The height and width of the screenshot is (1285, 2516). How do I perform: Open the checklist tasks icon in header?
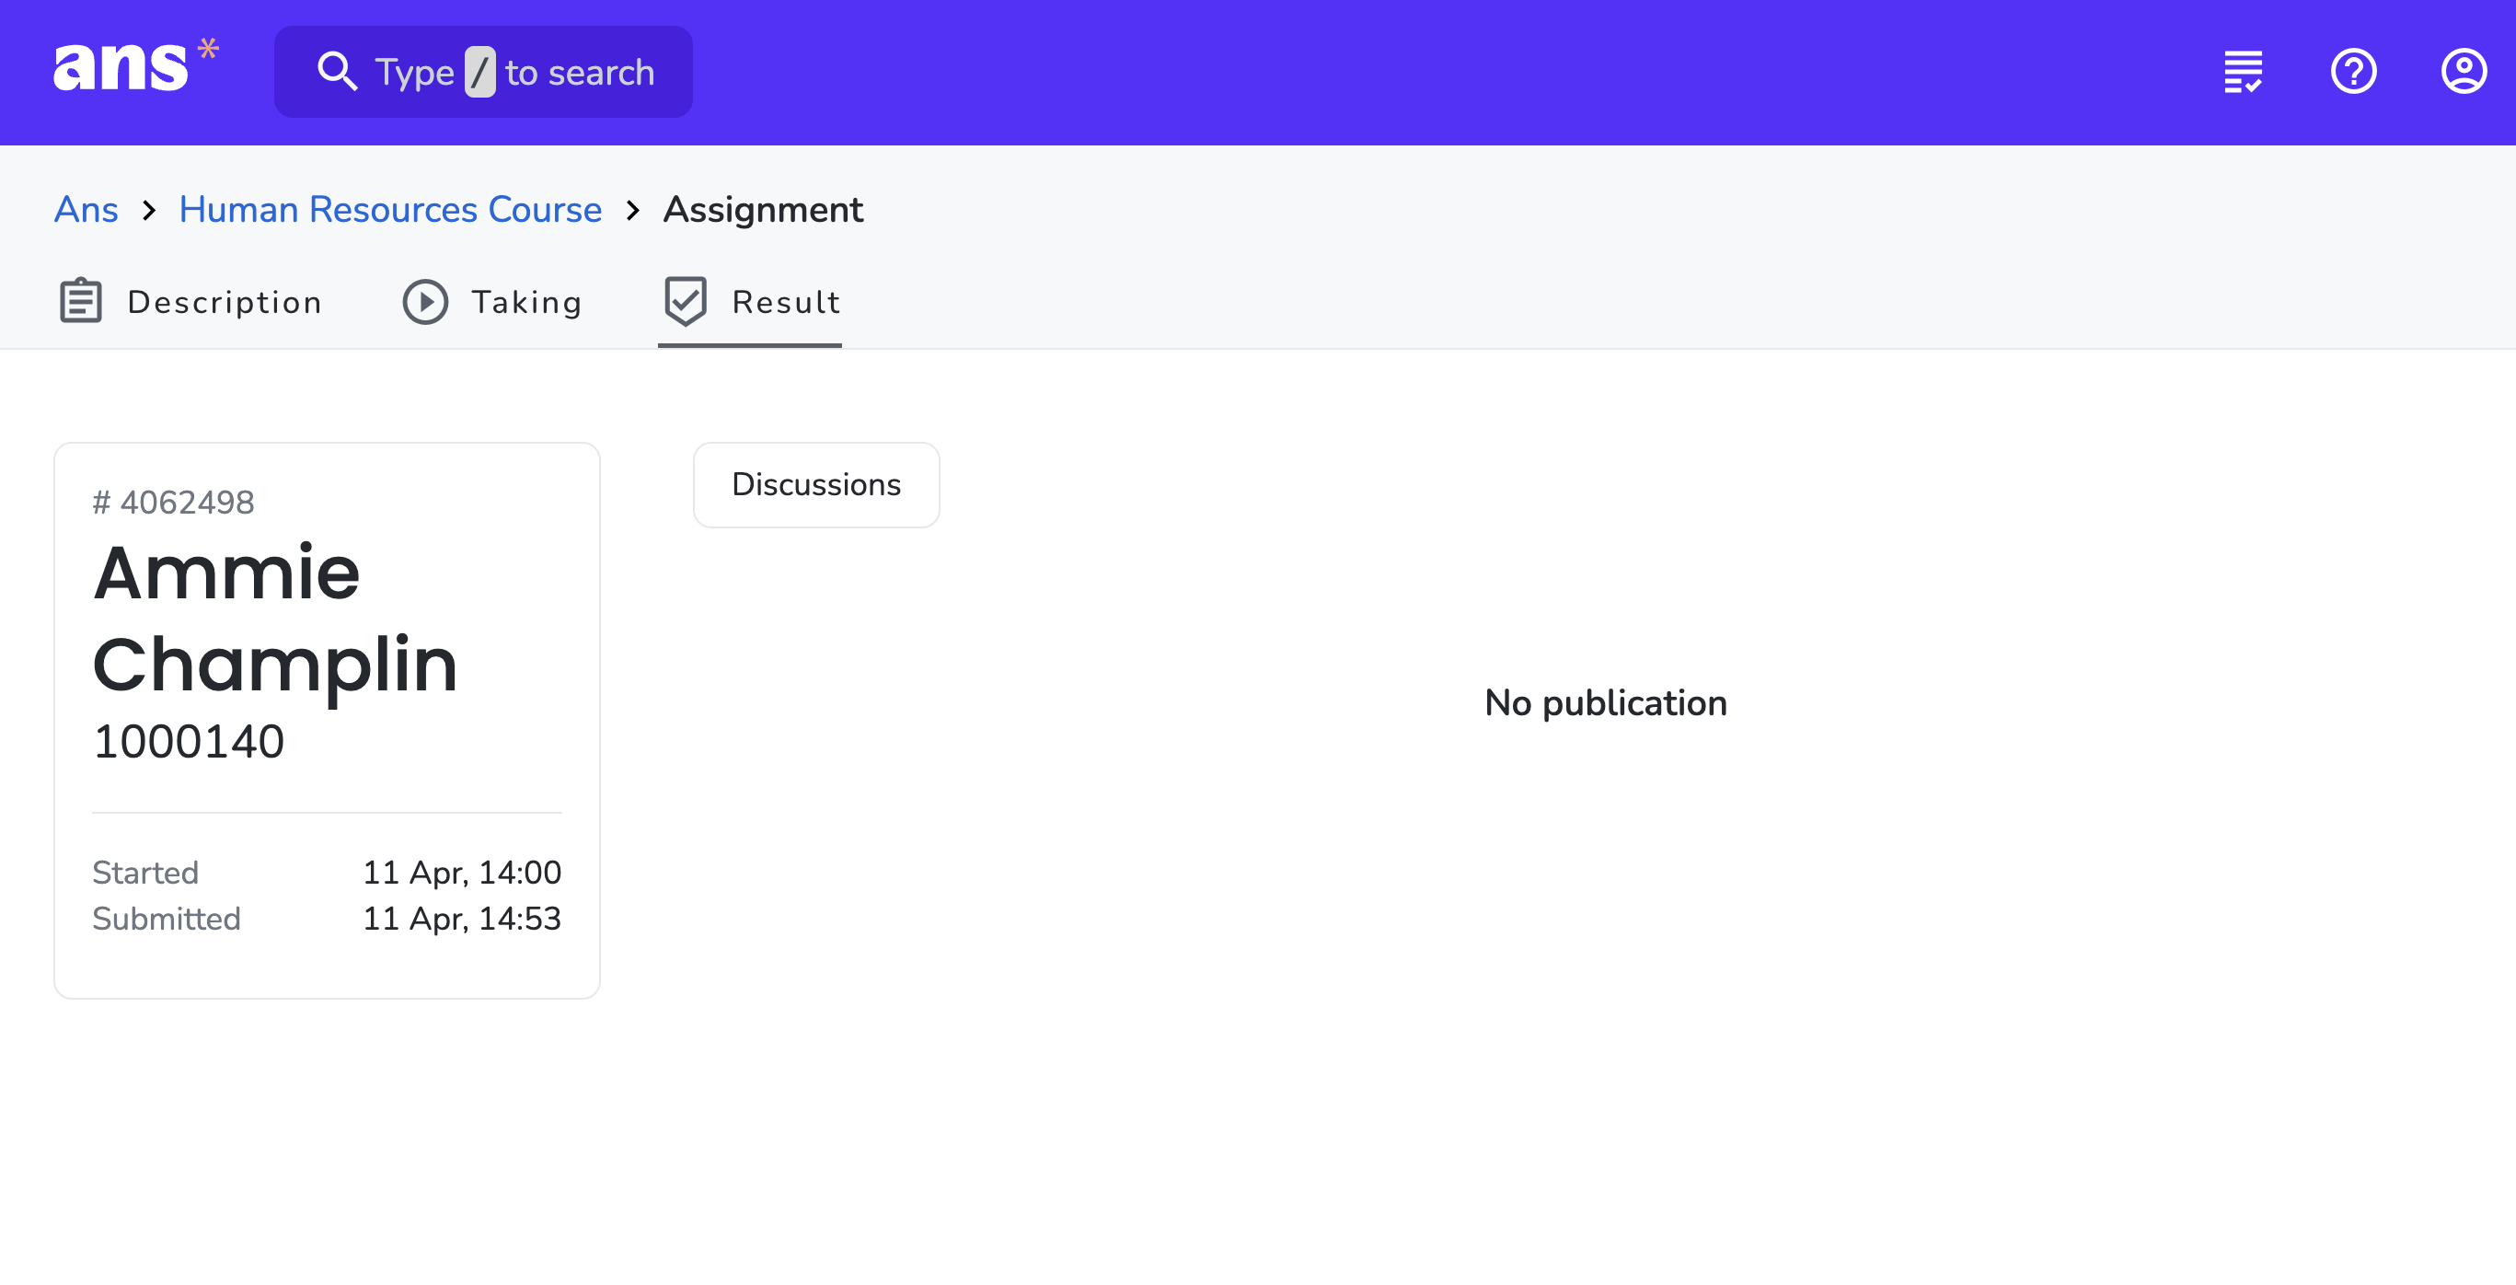click(x=2243, y=71)
